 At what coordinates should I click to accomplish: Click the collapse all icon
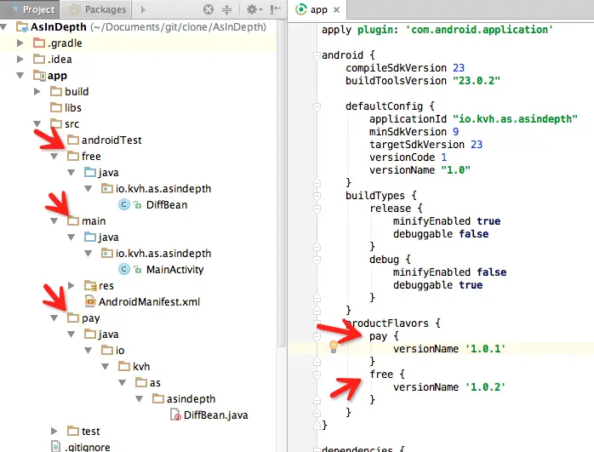226,9
